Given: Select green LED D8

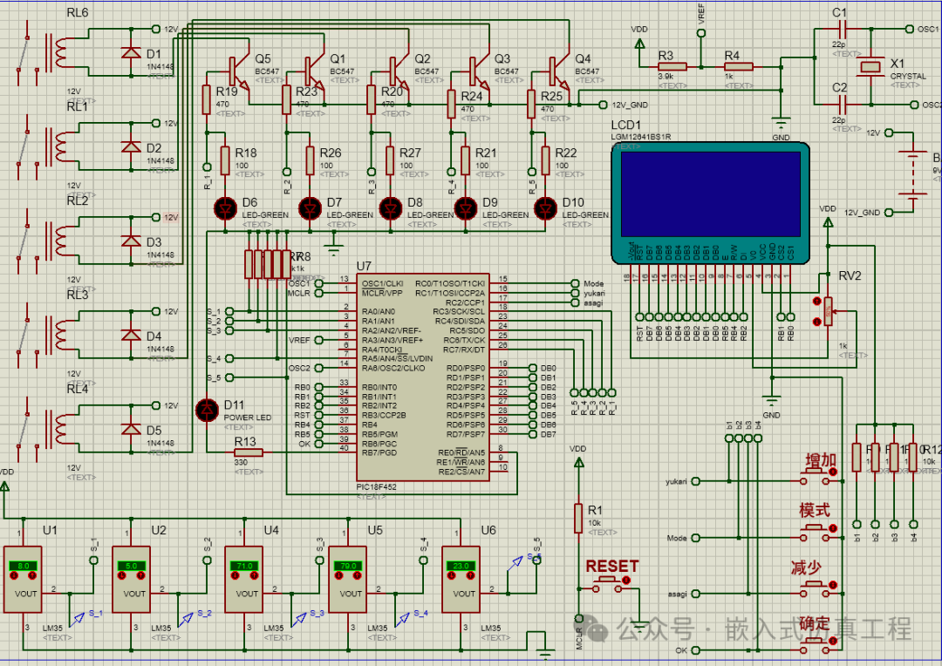Looking at the screenshot, I should 391,208.
